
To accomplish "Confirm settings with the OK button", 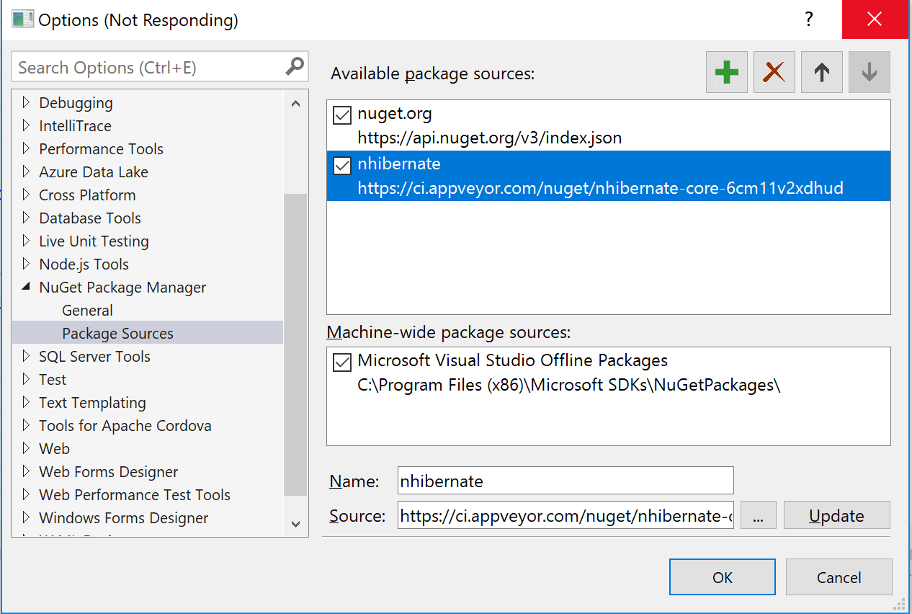I will (723, 577).
